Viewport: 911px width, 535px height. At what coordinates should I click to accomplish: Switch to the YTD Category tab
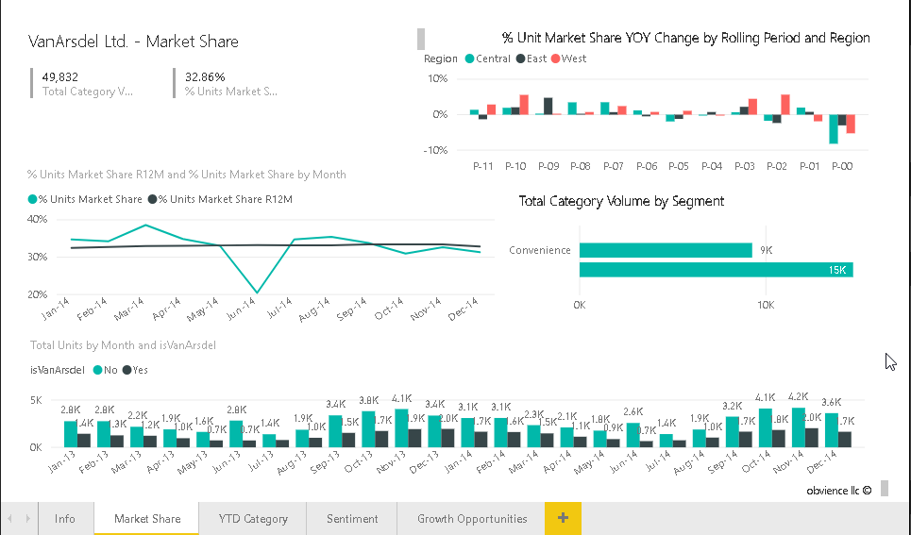point(253,519)
